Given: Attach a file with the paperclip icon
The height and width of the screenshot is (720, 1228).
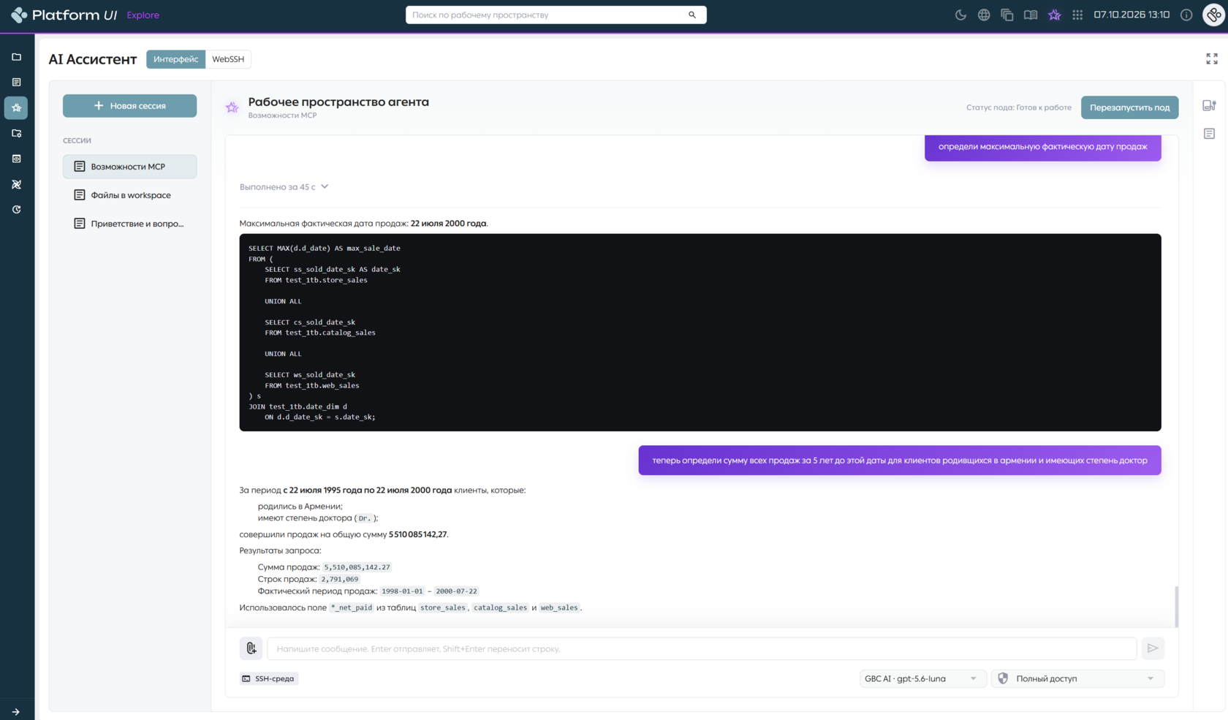Looking at the screenshot, I should 251,648.
